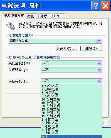Select highlighted 从不 option in standby list
This screenshot has height=138, width=111.
click(71, 136)
